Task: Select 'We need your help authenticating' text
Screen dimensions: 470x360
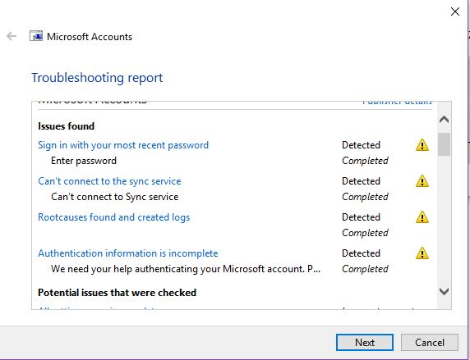Action: pos(186,269)
